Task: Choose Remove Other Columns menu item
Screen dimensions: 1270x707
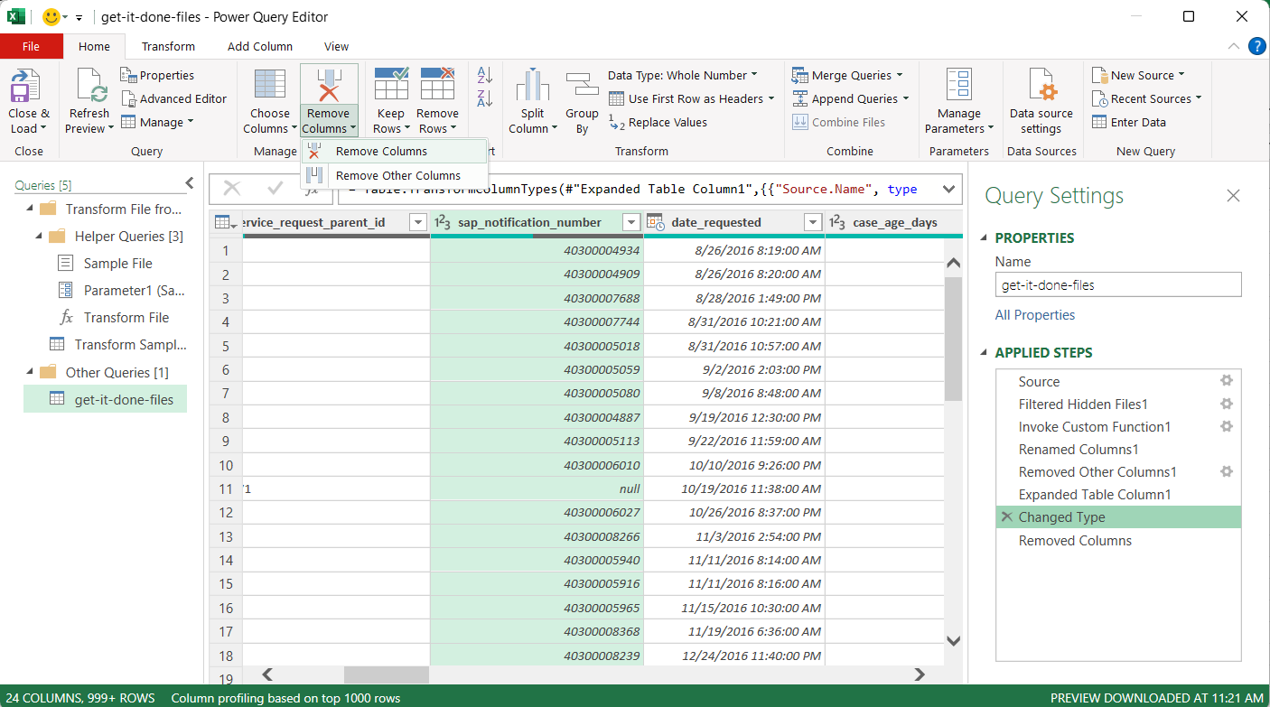Action: coord(394,175)
